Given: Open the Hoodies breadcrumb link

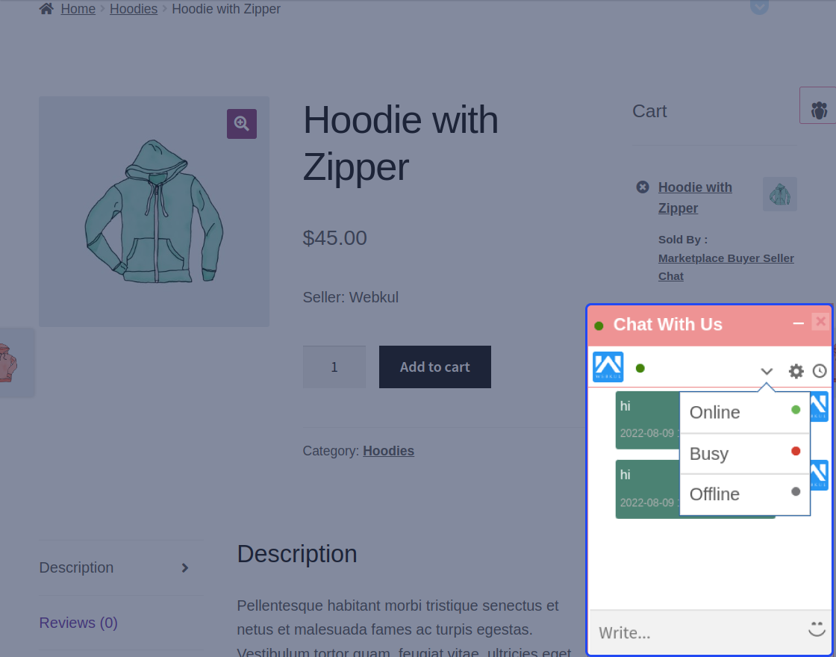Looking at the screenshot, I should (134, 8).
